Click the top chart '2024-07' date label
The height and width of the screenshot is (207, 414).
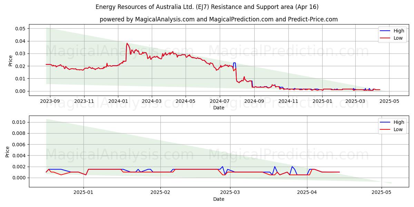point(220,101)
